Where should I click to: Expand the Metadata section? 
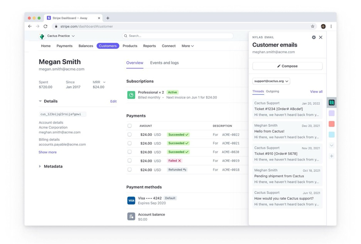point(40,166)
